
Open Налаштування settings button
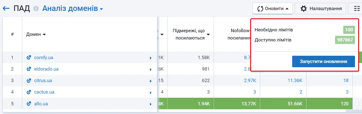click(320, 8)
